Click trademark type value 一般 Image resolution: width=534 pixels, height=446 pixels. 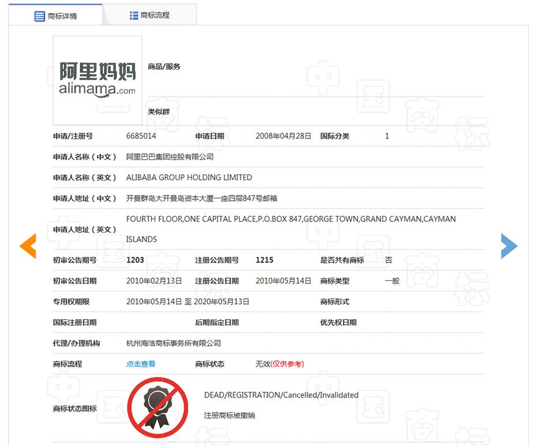392,281
